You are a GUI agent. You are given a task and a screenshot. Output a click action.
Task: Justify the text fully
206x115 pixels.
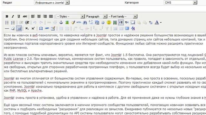point(51,16)
